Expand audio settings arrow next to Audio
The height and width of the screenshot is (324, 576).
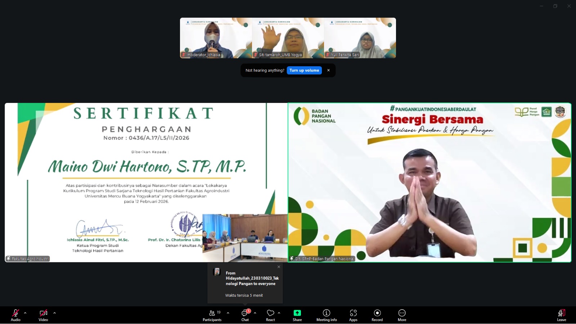click(25, 313)
